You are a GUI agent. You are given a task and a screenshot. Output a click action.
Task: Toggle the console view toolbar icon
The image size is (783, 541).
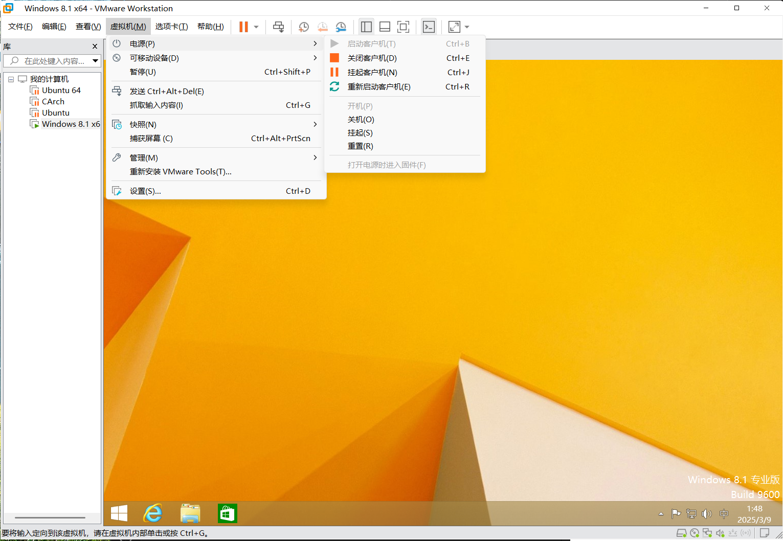pos(429,27)
